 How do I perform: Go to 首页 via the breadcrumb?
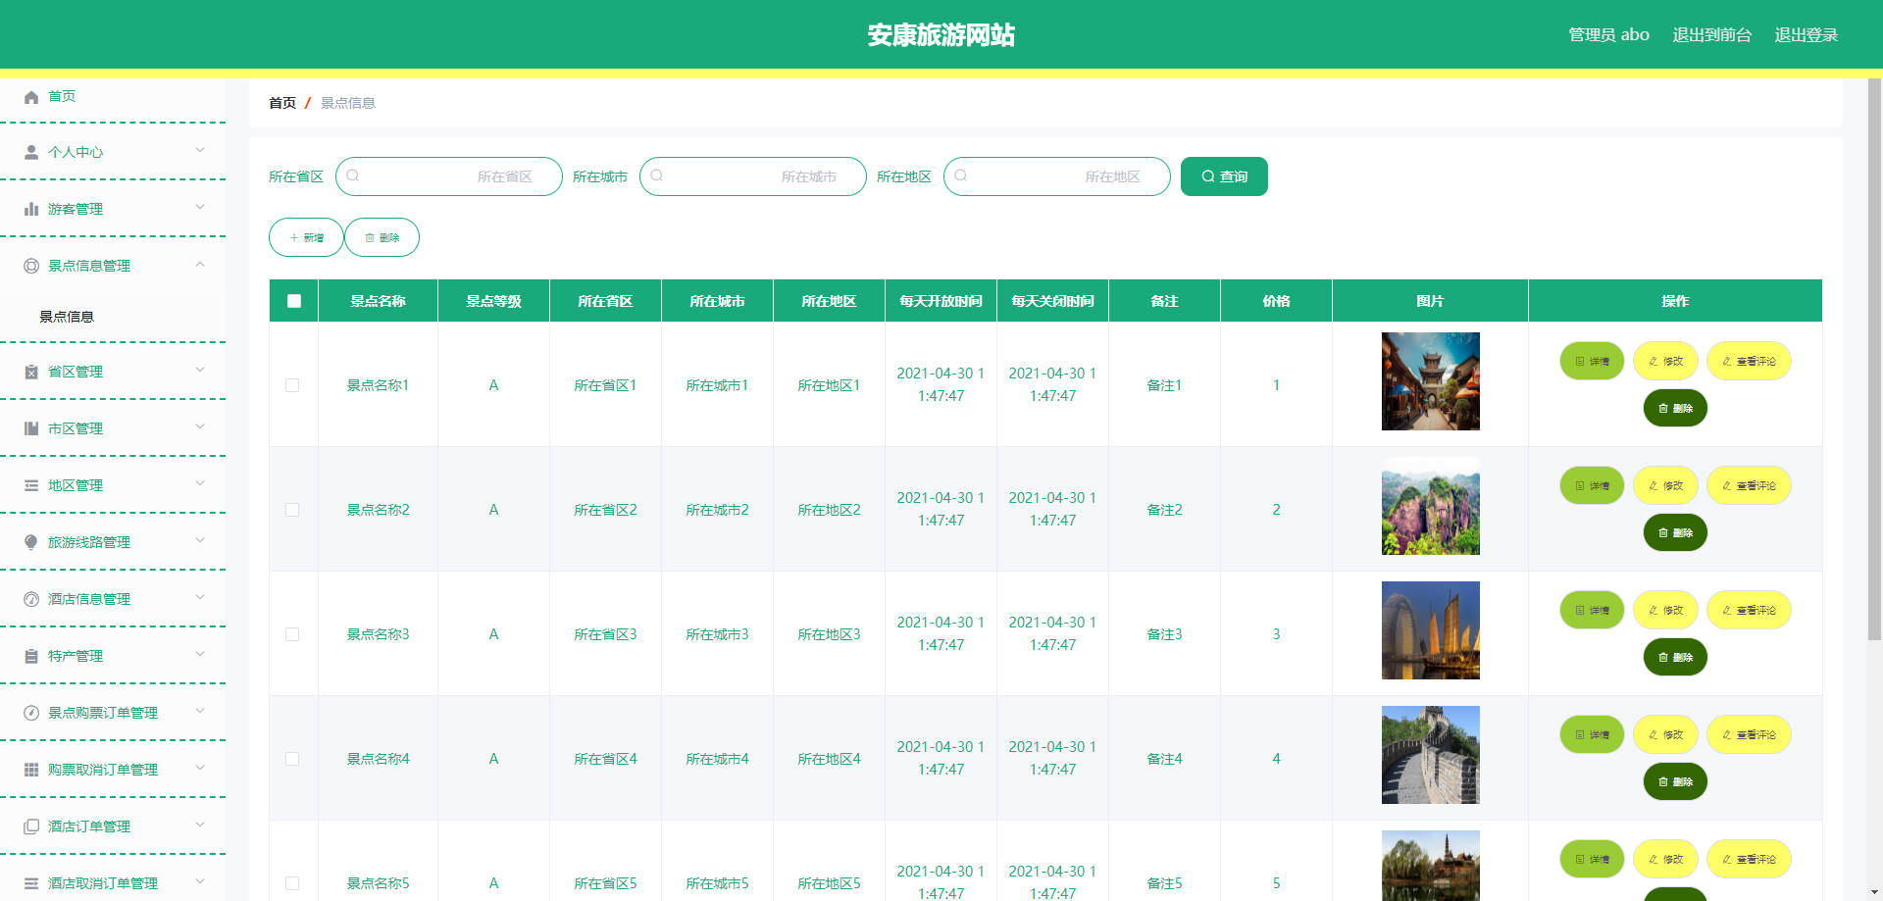281,103
